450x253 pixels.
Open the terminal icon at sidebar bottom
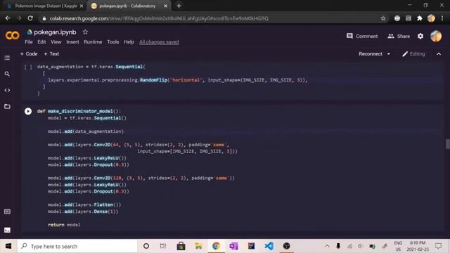(7, 230)
